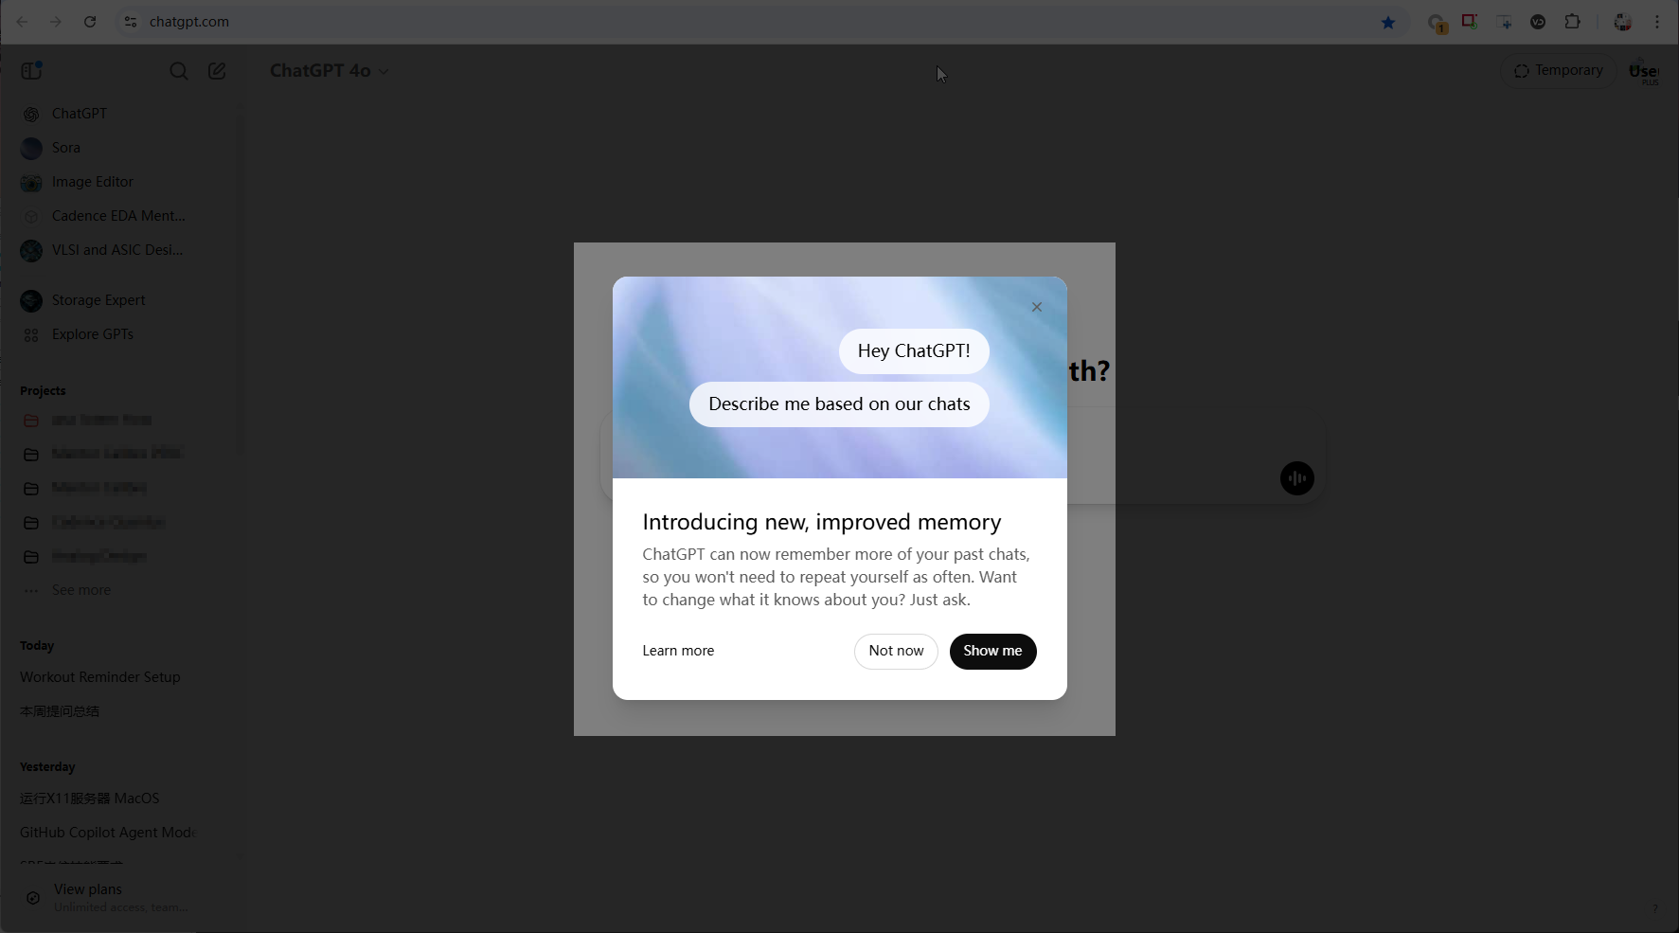Click browser forward arrow
This screenshot has height=933, width=1679.
coord(56,22)
